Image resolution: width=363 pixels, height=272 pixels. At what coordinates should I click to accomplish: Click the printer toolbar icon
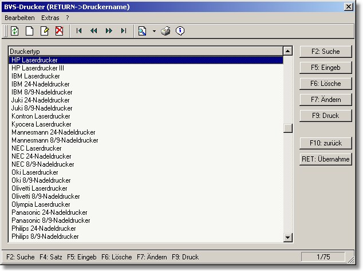[165, 31]
